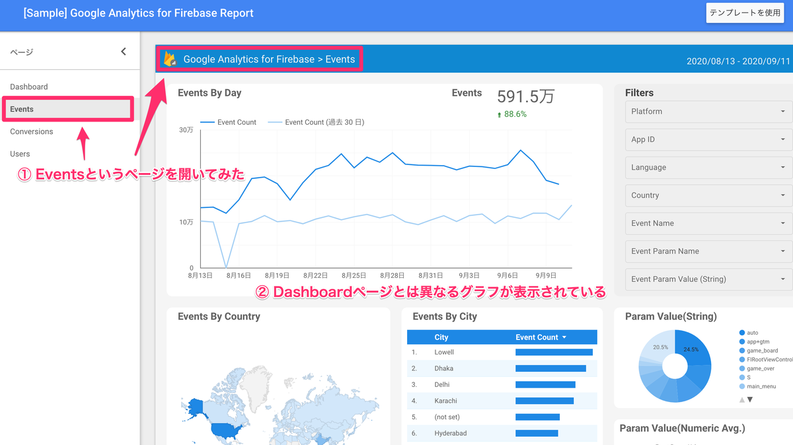This screenshot has height=445, width=793.
Task: Select the Lowell row in city table
Action: 502,352
